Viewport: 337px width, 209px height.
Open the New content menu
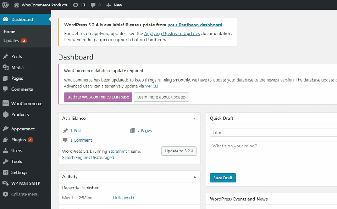[x=114, y=5]
